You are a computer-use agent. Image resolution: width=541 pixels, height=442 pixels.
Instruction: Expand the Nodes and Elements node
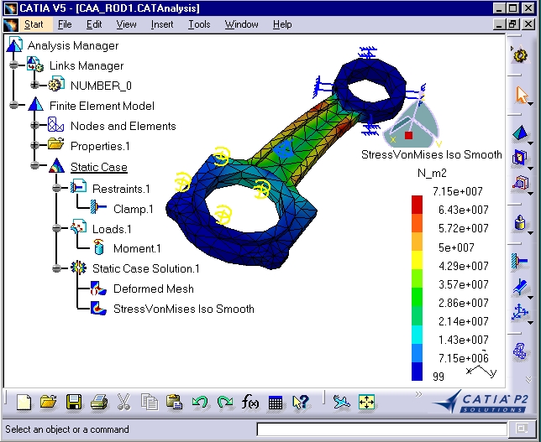34,125
